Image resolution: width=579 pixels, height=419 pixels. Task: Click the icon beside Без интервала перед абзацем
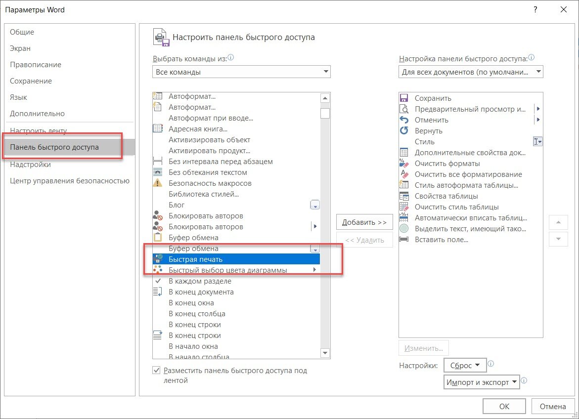pos(158,161)
